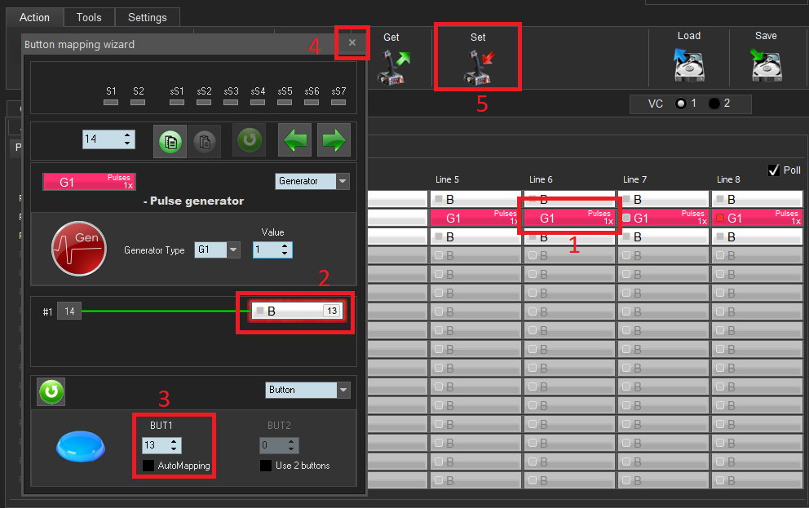809x508 pixels.
Task: Go to previous button with left arrow
Action: coord(294,140)
